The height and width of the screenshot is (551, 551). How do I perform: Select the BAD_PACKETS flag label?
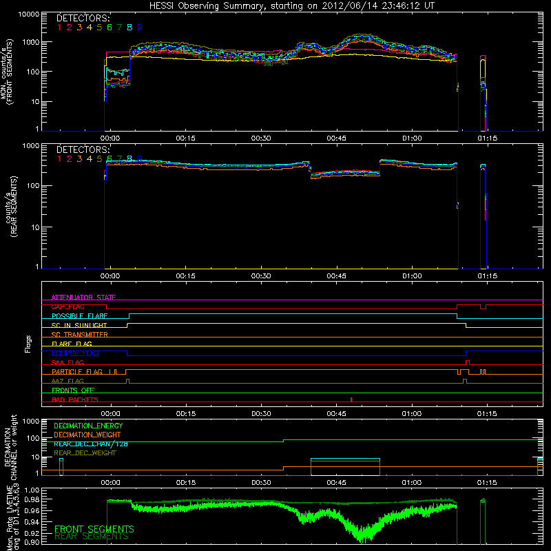pyautogui.click(x=75, y=399)
